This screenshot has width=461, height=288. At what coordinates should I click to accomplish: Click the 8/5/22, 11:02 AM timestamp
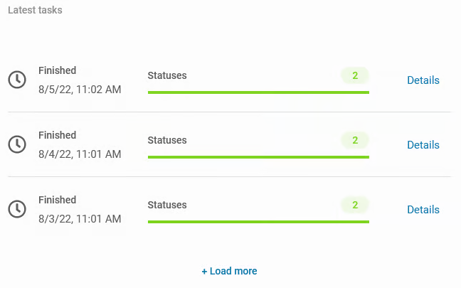(80, 90)
